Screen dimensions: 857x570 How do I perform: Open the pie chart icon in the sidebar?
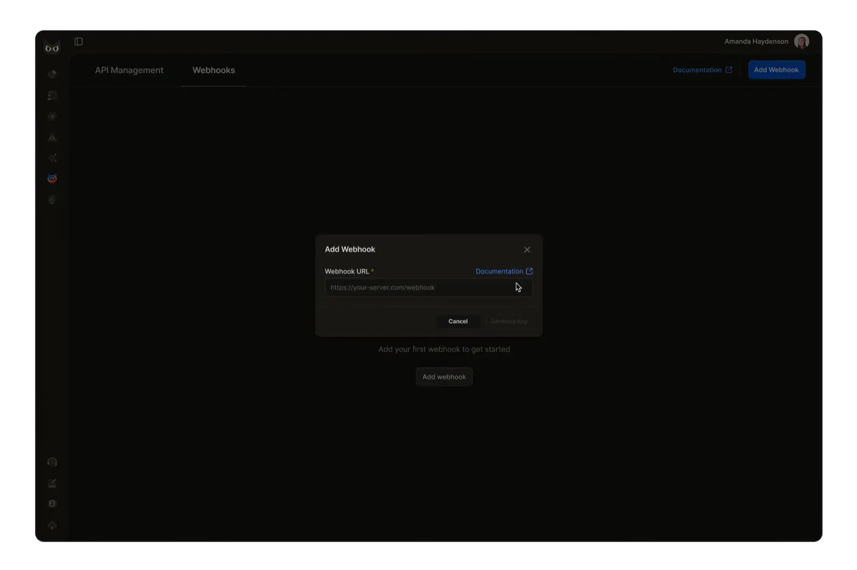click(x=52, y=74)
